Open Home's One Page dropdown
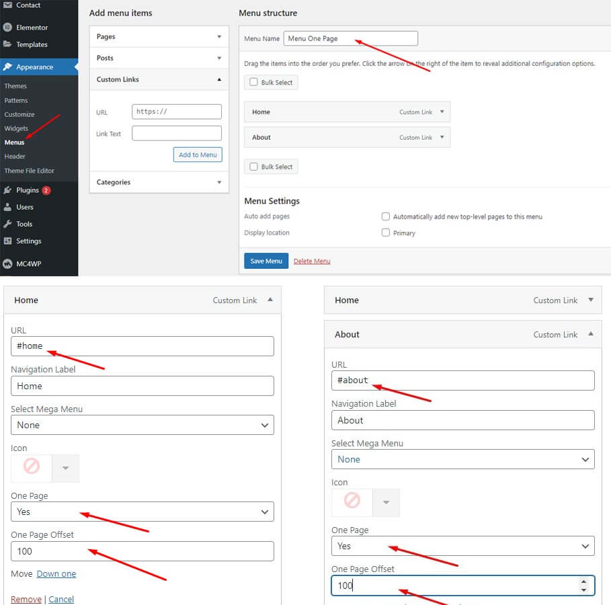The height and width of the screenshot is (605, 611). point(142,512)
